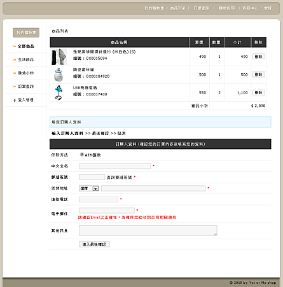283x287 pixels.
Task: Select 雜貨小物 in the sidebar
Action: [x=26, y=73]
